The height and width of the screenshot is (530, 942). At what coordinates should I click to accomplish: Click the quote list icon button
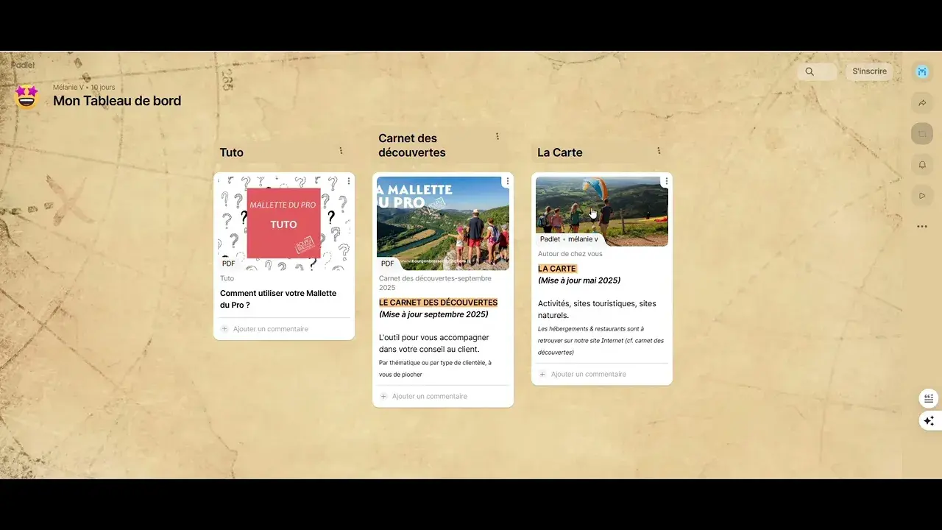coord(929,398)
